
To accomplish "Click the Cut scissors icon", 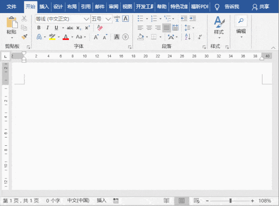I will coord(24,18).
